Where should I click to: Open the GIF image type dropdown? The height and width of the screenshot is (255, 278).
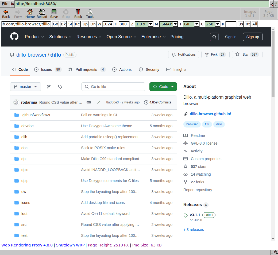coord(191,24)
